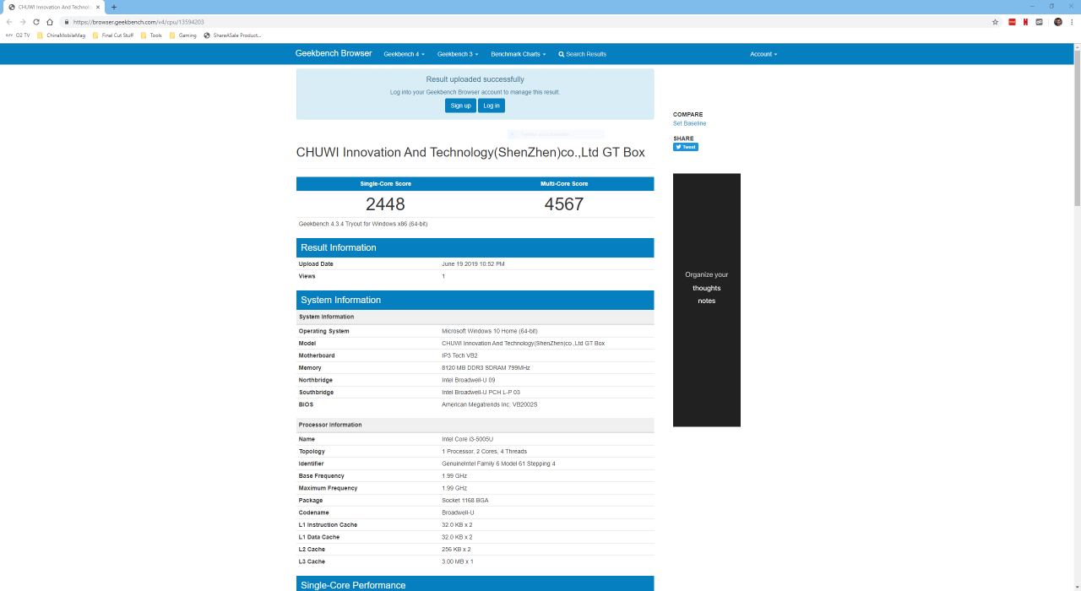The image size is (1081, 591).
Task: Open the red extension icon left of Netflix
Action: tap(1012, 22)
